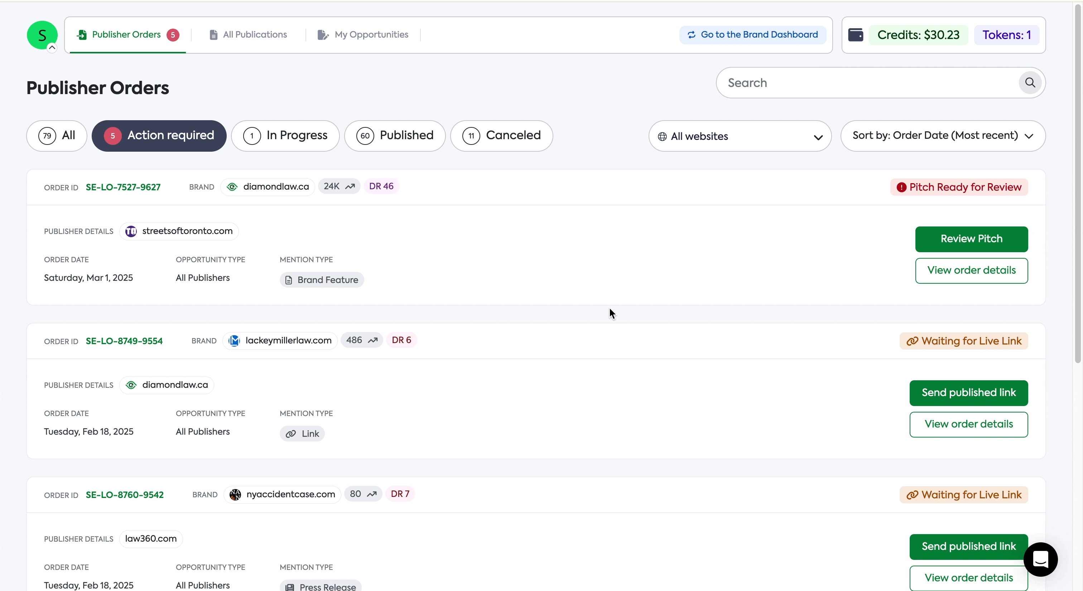Viewport: 1083px width, 591px height.
Task: Click the Publisher Orders notification badge
Action: (x=173, y=35)
